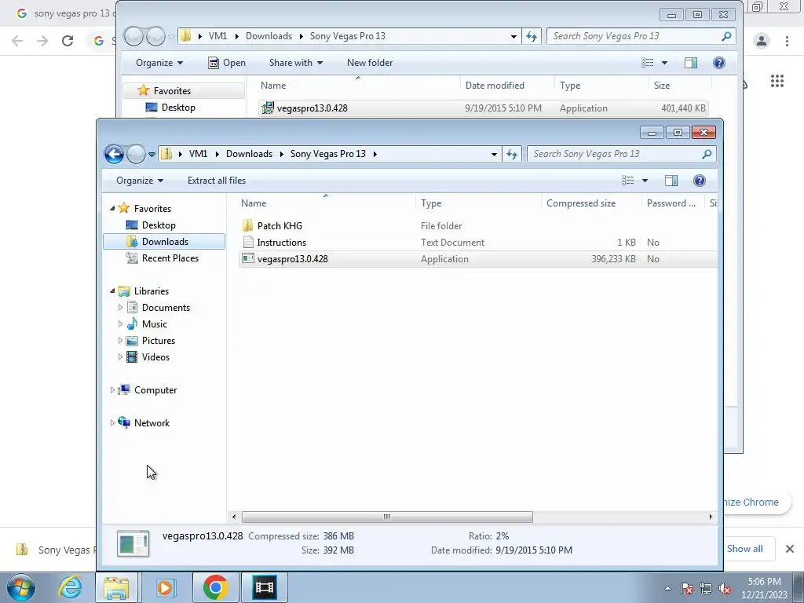Reload the Chrome page
This screenshot has width=804, height=603.
click(68, 41)
